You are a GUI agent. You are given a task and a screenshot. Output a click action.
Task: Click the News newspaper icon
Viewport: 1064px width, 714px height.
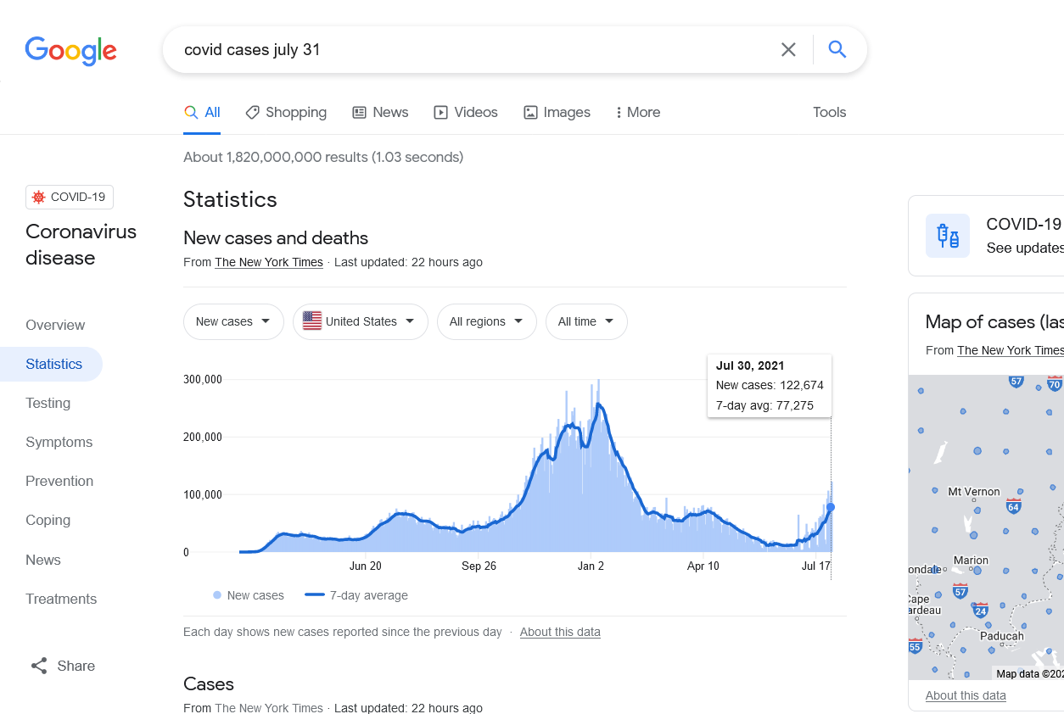click(360, 112)
